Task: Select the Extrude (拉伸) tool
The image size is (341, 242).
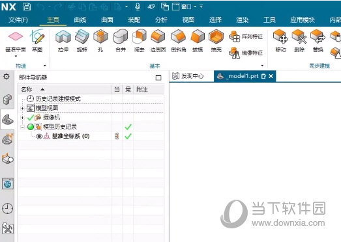Action: [x=63, y=40]
